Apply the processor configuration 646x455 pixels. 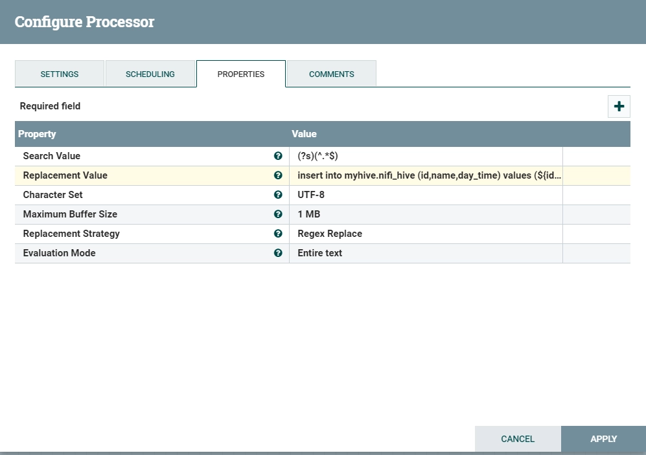coord(604,439)
